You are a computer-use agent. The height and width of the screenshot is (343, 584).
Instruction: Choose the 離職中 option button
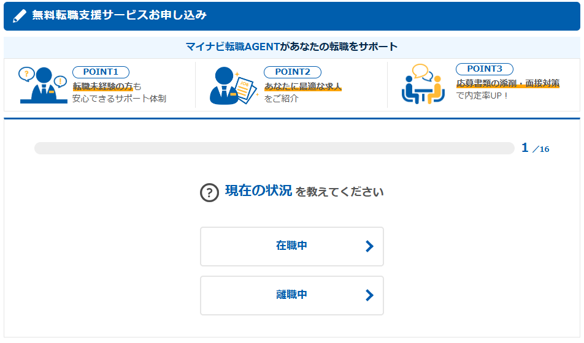pos(292,295)
